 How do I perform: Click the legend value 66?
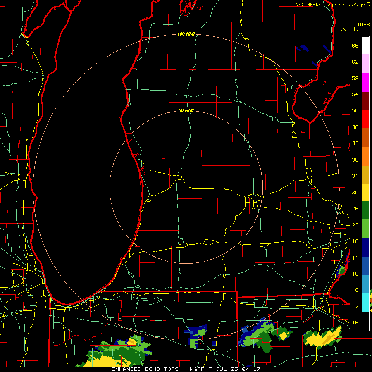pos(355,45)
